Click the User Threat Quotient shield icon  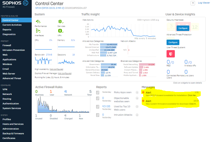pyautogui.click(x=171, y=54)
